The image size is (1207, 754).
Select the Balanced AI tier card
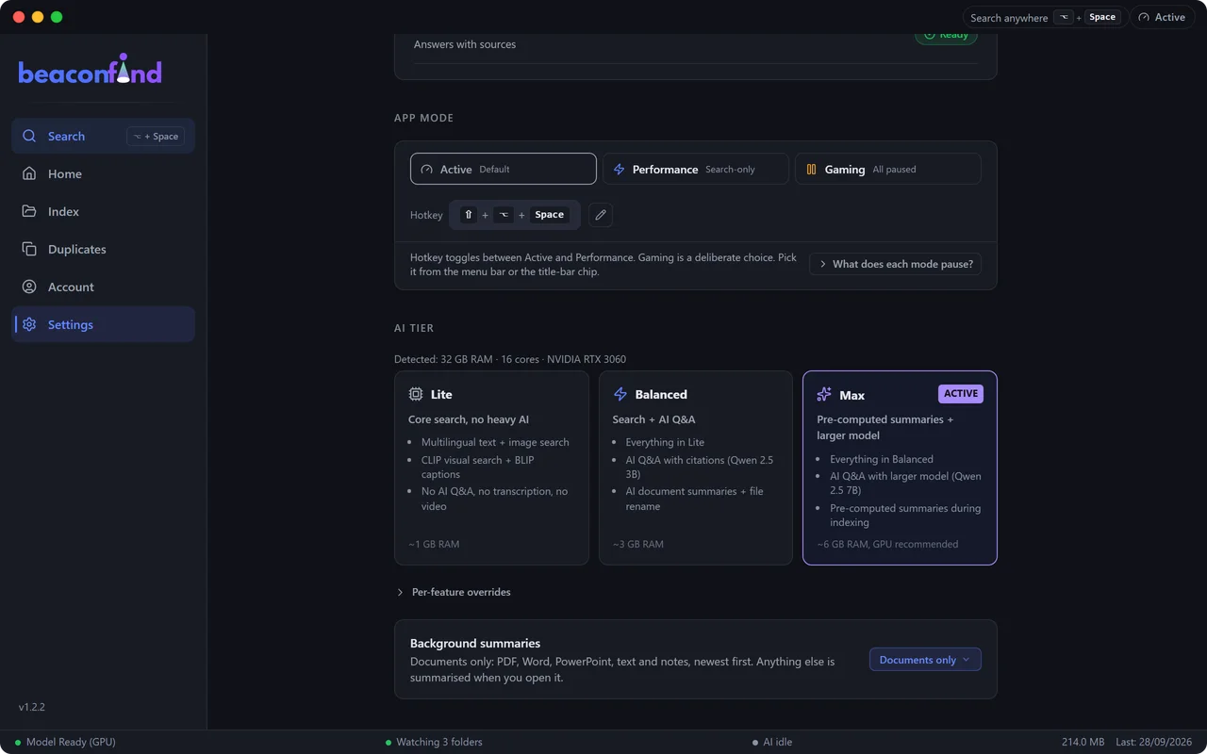point(696,467)
